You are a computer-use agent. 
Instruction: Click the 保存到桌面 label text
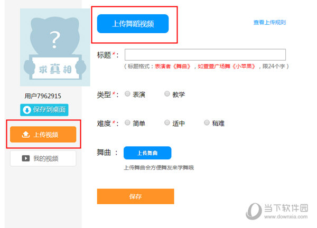49,110
